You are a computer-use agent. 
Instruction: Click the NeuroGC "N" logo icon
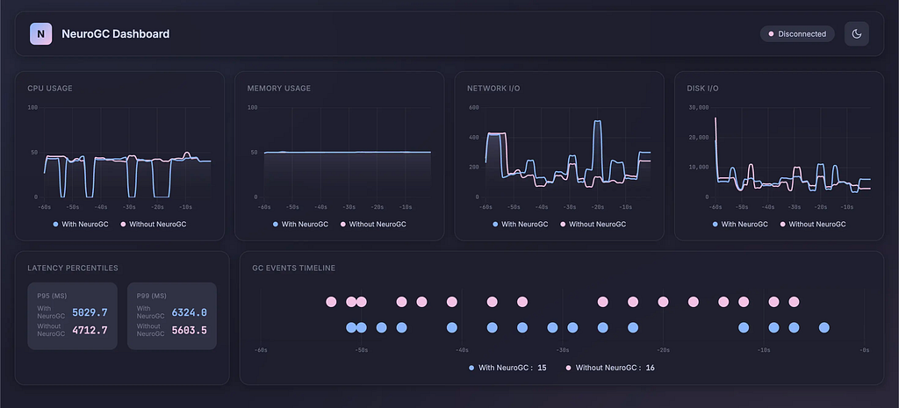[x=40, y=34]
